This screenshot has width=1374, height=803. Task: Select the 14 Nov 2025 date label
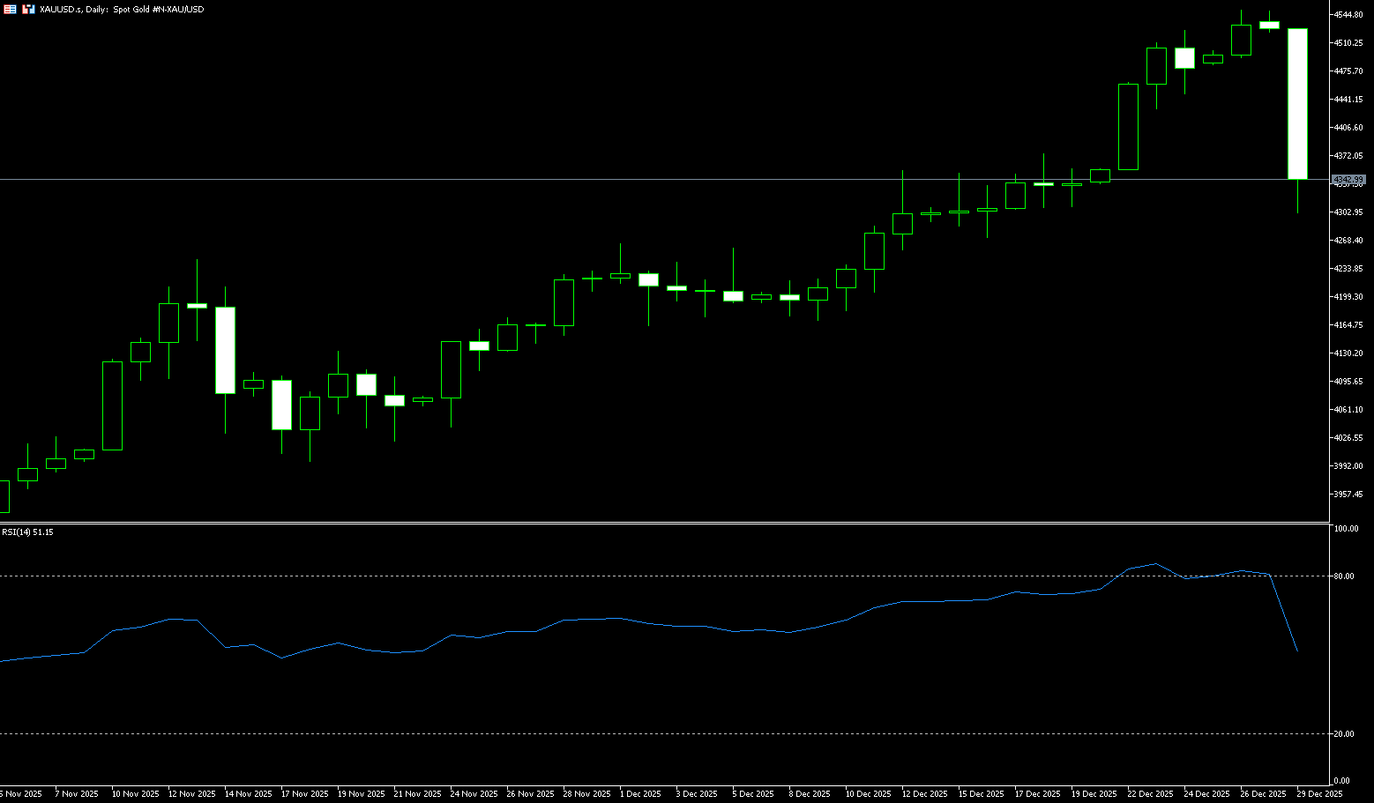(247, 794)
